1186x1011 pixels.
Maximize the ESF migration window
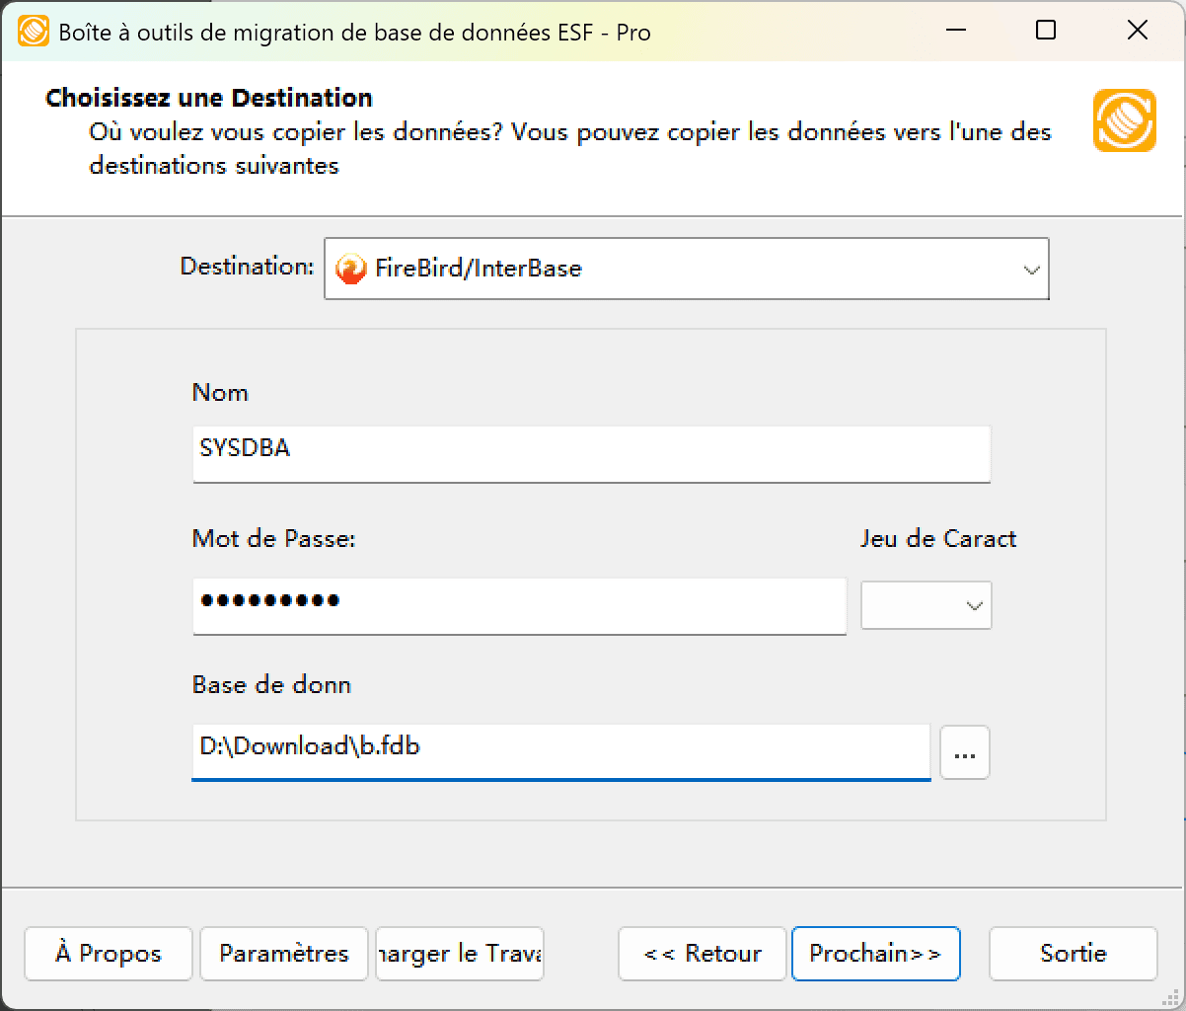coord(1046,31)
